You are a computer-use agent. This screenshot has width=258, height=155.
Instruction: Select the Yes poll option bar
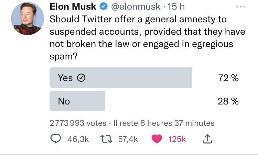click(x=120, y=78)
